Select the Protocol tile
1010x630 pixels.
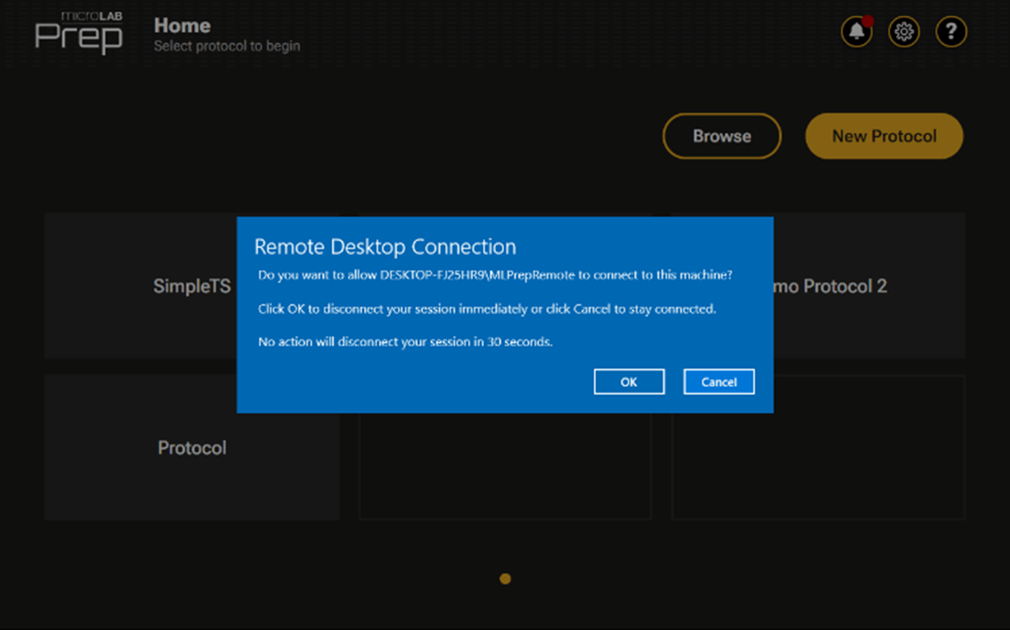192,447
